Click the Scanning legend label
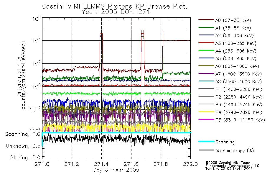Viewport: 280px width, 177px height. (x=225, y=142)
